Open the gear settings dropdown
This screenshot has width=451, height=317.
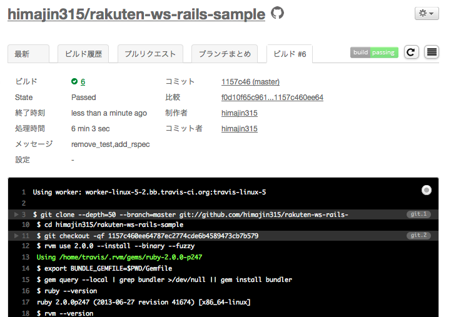[x=427, y=14]
